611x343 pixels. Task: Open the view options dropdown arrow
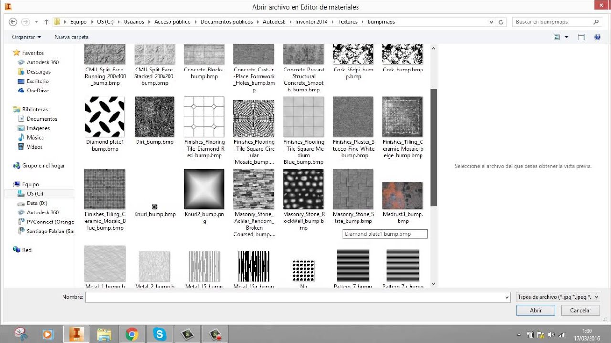tap(567, 37)
